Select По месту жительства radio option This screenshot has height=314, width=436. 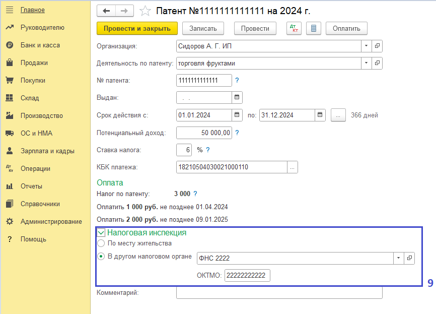click(101, 243)
